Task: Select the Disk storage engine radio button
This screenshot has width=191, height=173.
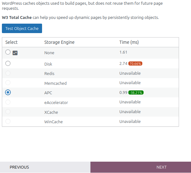Action: [x=8, y=63]
